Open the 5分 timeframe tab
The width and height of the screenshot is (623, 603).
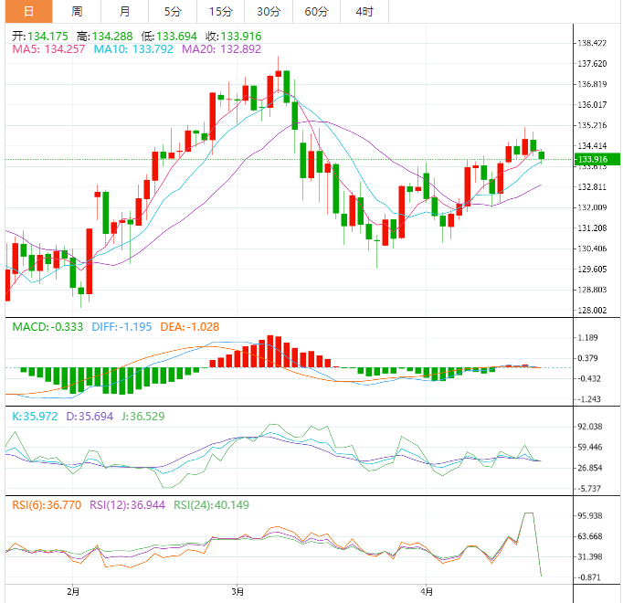point(173,12)
